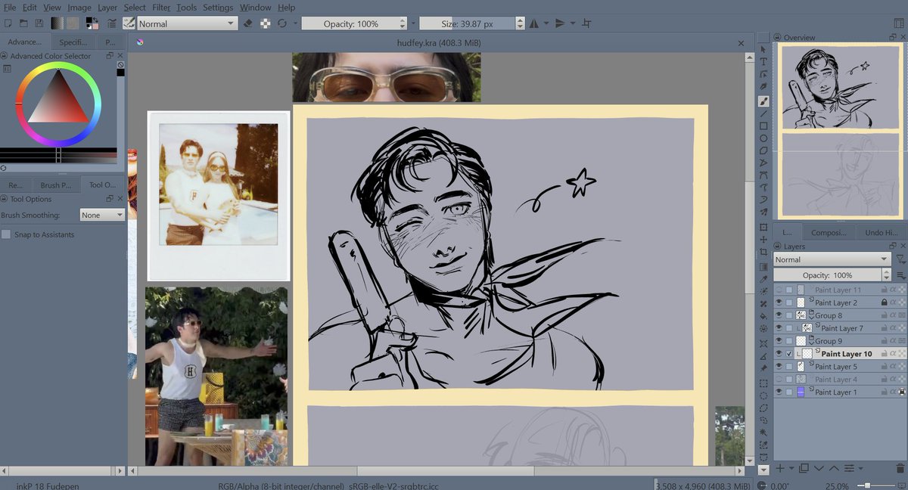Select the Fill bucket tool
This screenshot has height=490, width=908.
[763, 316]
